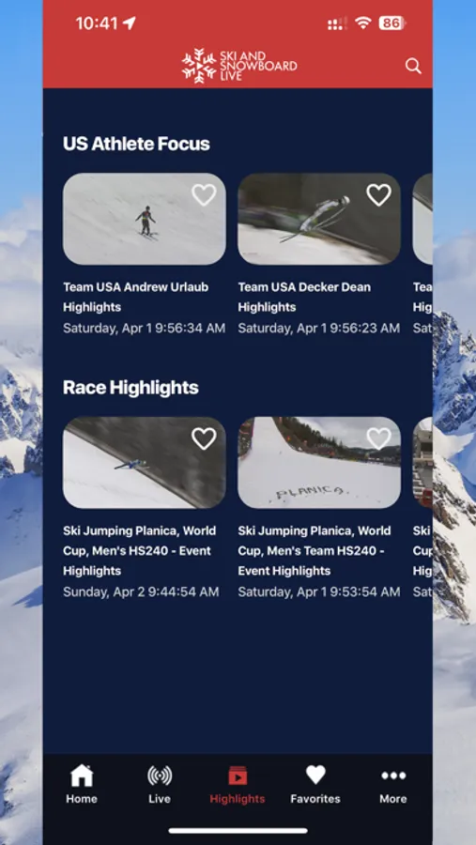Tap the Wi-Fi status icon
Screen dimensions: 476x845
point(364,23)
